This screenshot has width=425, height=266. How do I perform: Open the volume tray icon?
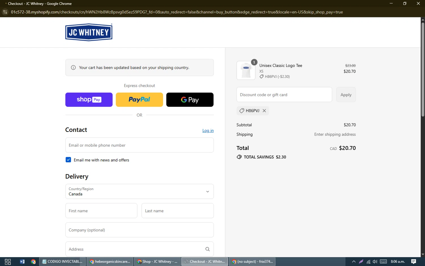coord(375,261)
